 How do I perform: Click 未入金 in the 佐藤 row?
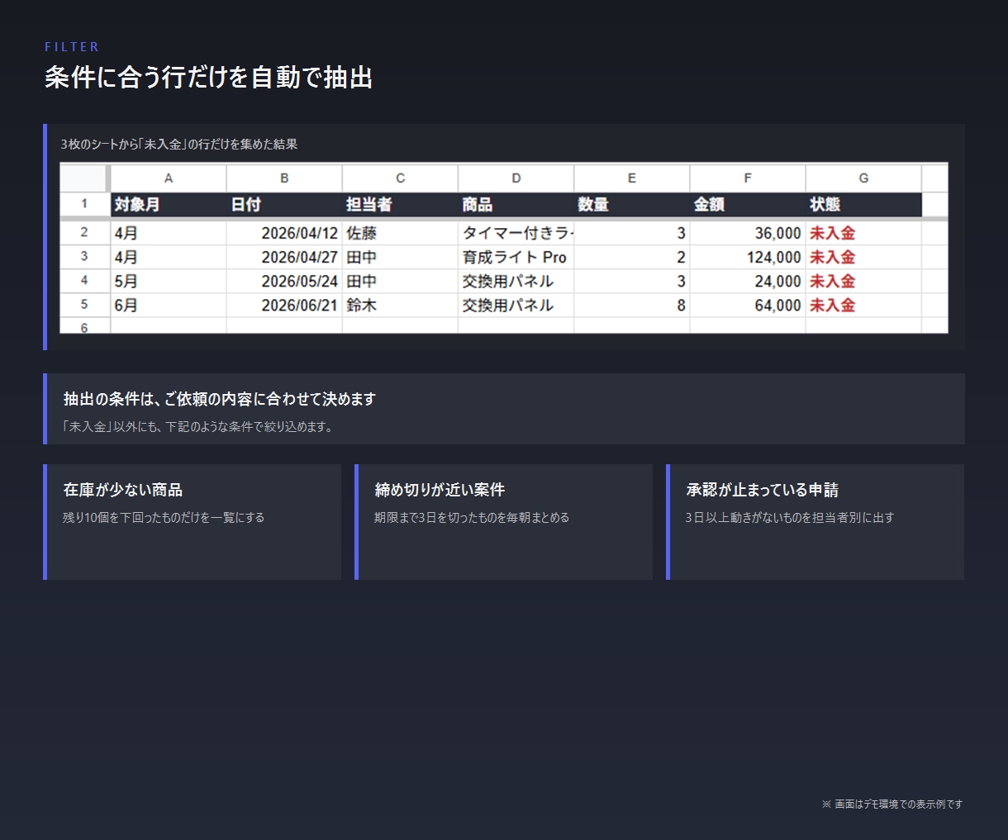[x=863, y=233]
